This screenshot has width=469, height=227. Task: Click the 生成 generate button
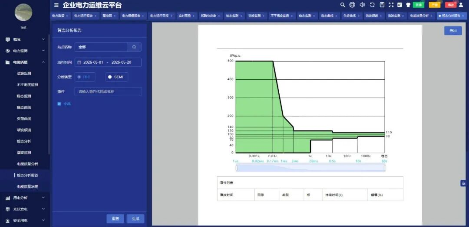(x=135, y=219)
